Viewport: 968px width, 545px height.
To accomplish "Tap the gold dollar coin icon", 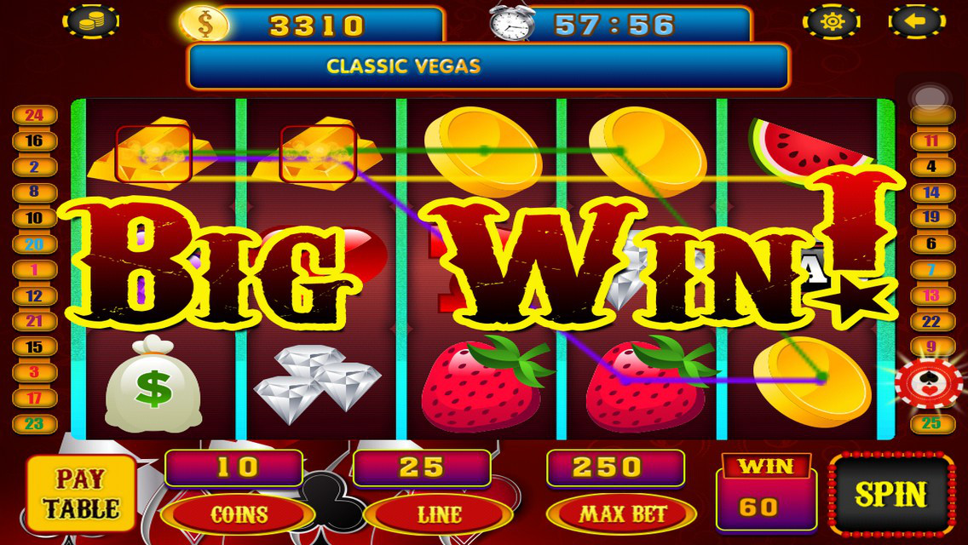I will (x=205, y=25).
